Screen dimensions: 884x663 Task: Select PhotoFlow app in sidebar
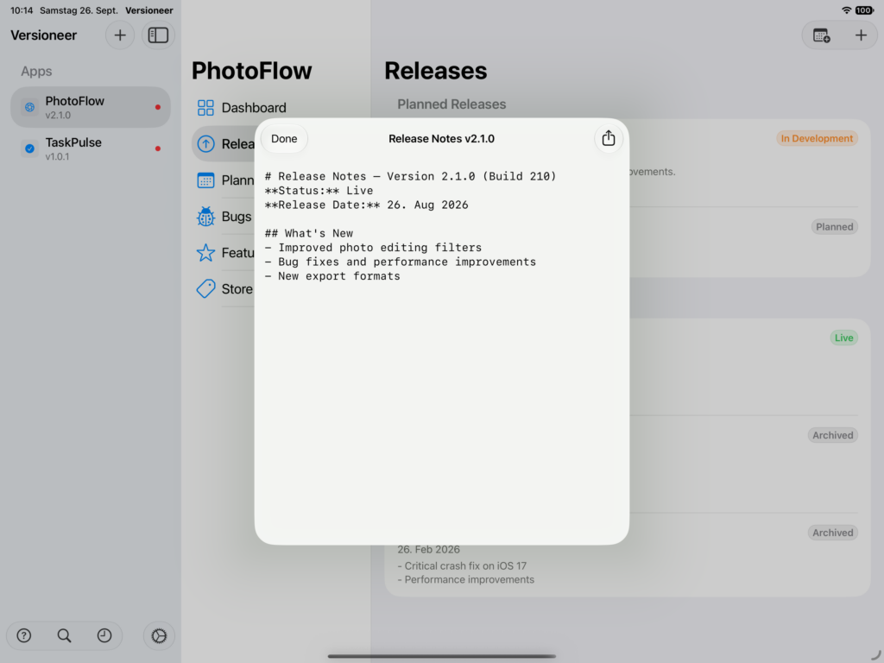click(90, 107)
